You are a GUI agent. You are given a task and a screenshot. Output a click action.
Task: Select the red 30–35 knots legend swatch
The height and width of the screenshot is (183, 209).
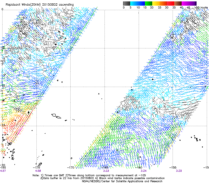171,3
